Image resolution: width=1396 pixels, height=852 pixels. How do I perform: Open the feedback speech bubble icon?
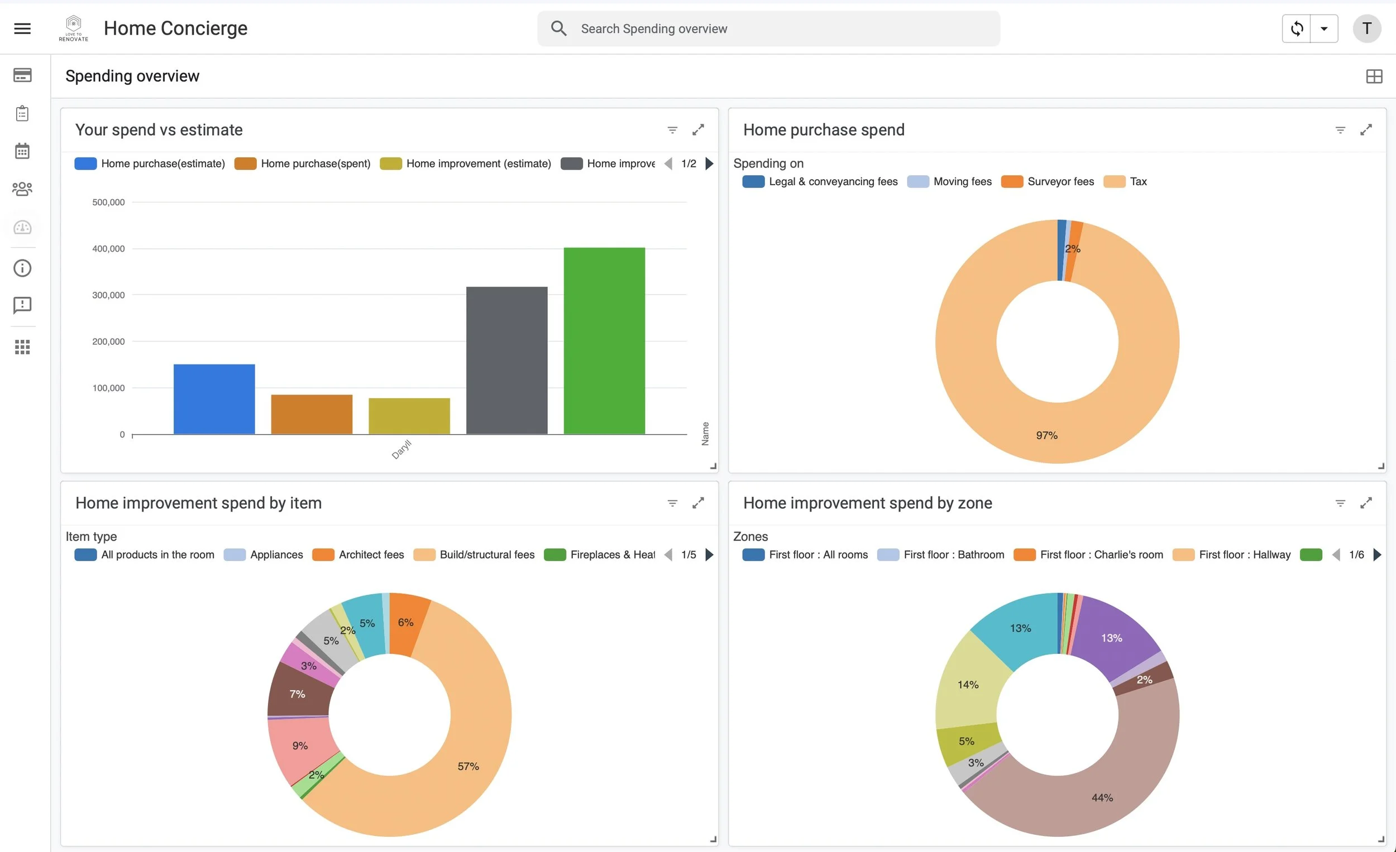pyautogui.click(x=22, y=306)
